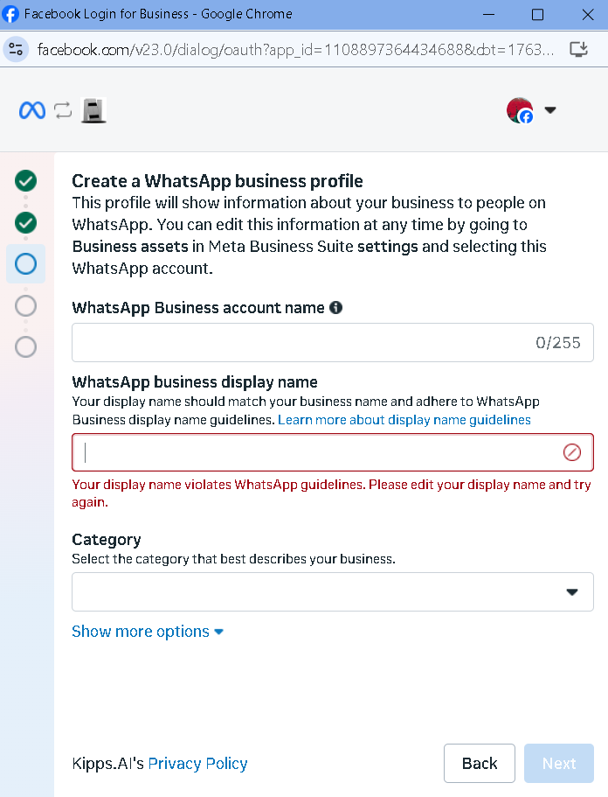
Task: Click the site information icon in address bar
Action: pyautogui.click(x=16, y=49)
